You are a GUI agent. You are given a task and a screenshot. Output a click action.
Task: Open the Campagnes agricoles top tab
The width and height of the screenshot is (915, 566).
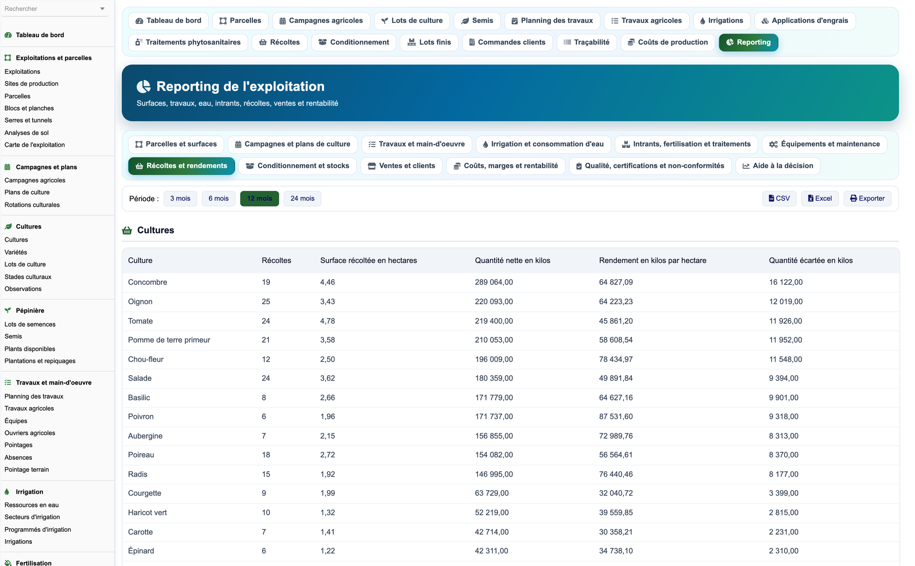pos(321,21)
